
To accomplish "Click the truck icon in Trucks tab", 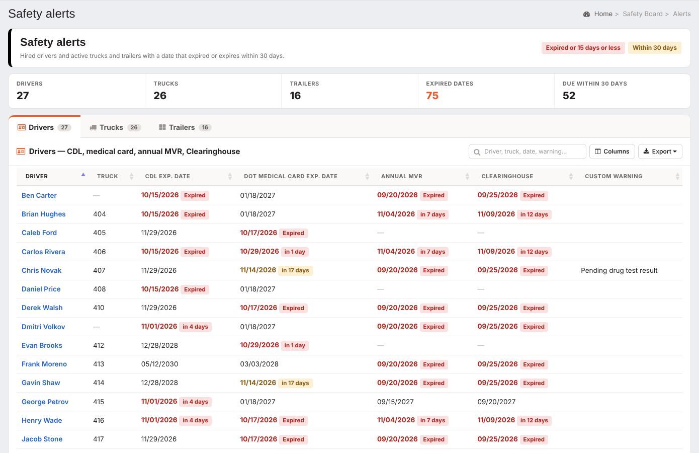I will pos(93,127).
